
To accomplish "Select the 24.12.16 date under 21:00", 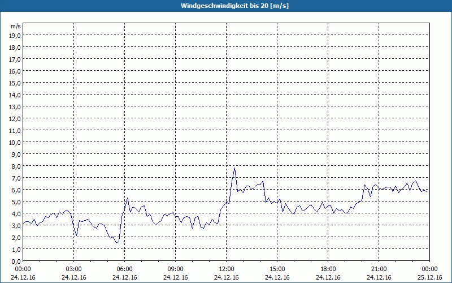I will [379, 277].
